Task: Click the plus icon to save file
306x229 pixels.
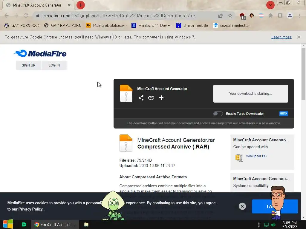Action: coord(161,98)
